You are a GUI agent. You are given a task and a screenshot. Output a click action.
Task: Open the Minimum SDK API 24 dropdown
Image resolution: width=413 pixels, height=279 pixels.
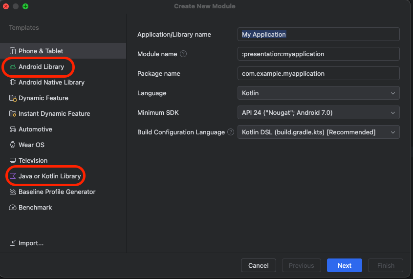pyautogui.click(x=319, y=112)
